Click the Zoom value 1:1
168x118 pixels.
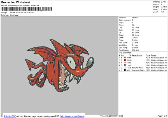162,12
